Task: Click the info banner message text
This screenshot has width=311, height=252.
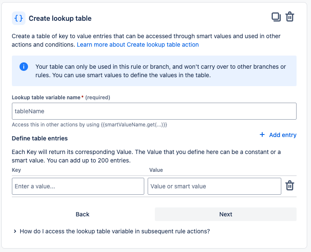Action: (160, 71)
